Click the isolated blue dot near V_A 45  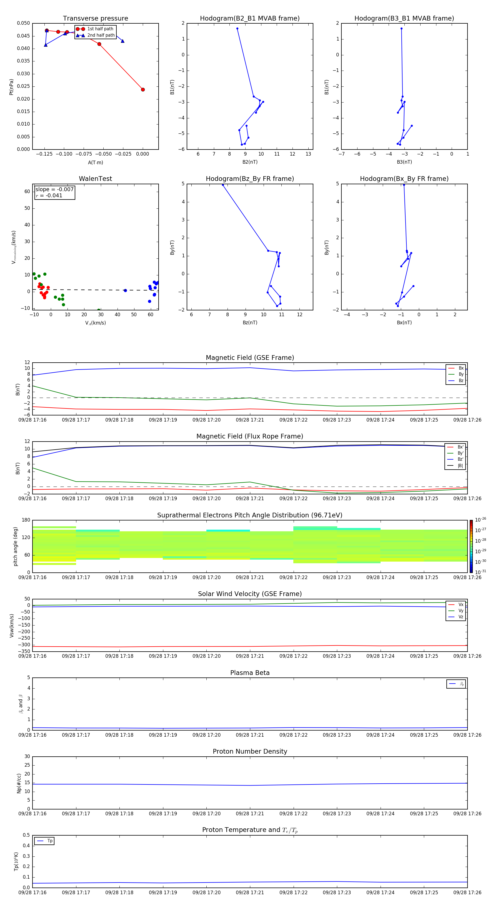pyautogui.click(x=125, y=290)
